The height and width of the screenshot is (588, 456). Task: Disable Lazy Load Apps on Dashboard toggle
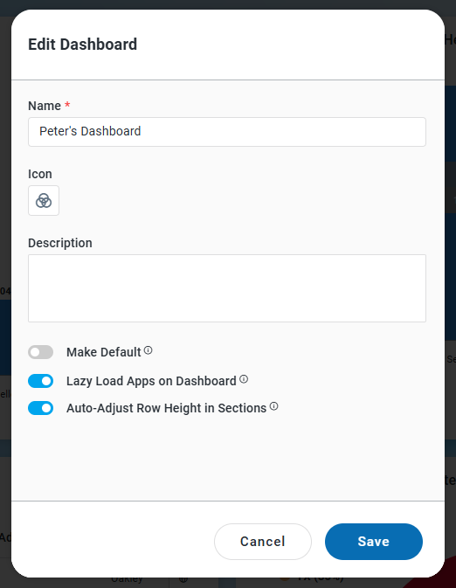pyautogui.click(x=40, y=381)
